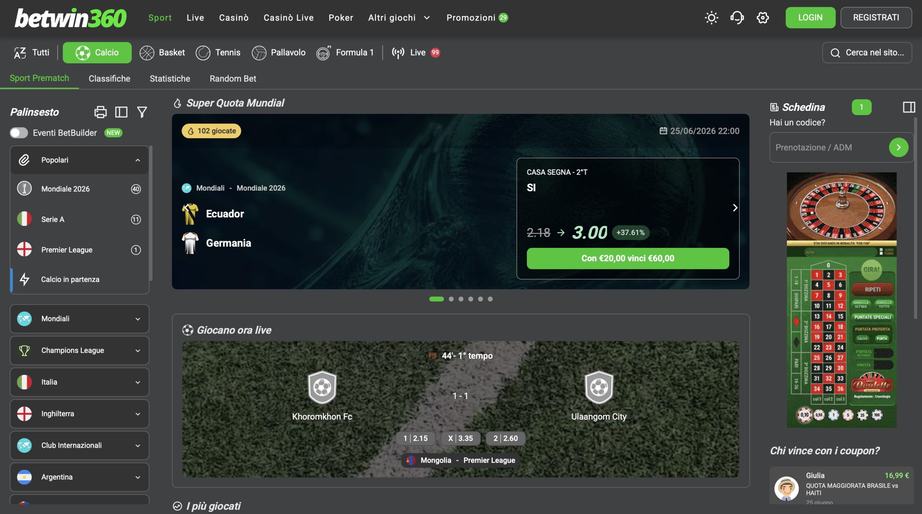
Task: Select Formula 1 sport icon
Action: 323,53
